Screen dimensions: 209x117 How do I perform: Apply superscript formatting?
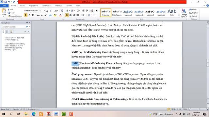(45, 15)
